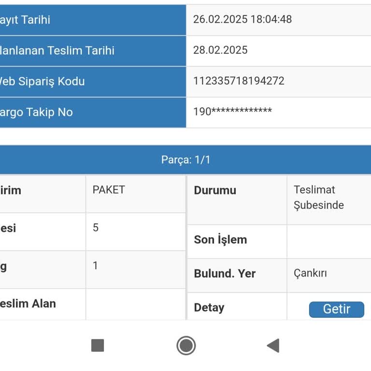Select the date 26.02.2025 18:04:48
The height and width of the screenshot is (371, 371).
tap(243, 19)
